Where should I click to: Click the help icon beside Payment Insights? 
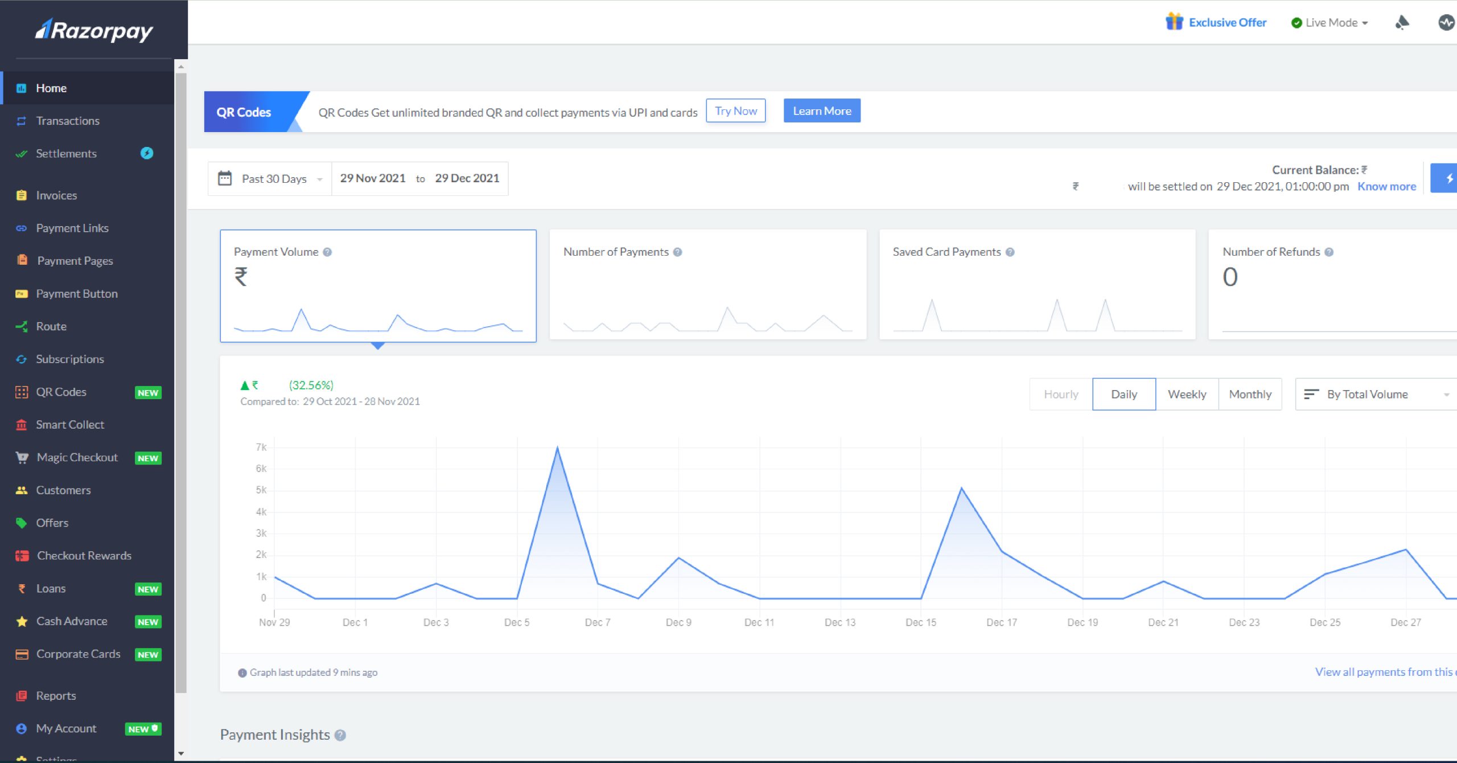340,735
